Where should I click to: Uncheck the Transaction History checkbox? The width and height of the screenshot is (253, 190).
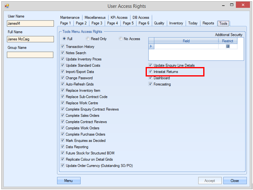63,47
